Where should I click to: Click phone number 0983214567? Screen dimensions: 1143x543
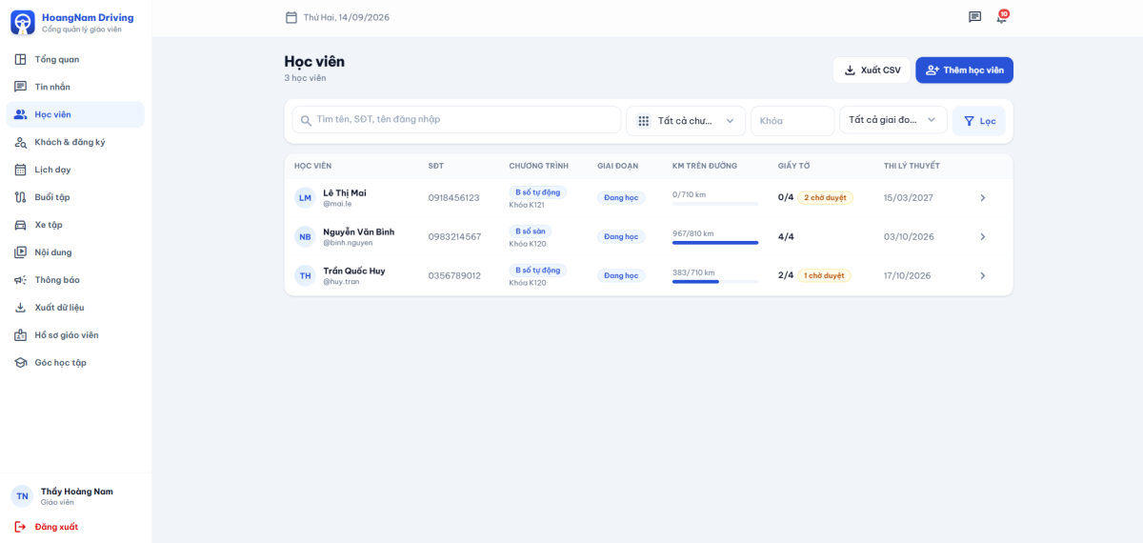point(454,237)
